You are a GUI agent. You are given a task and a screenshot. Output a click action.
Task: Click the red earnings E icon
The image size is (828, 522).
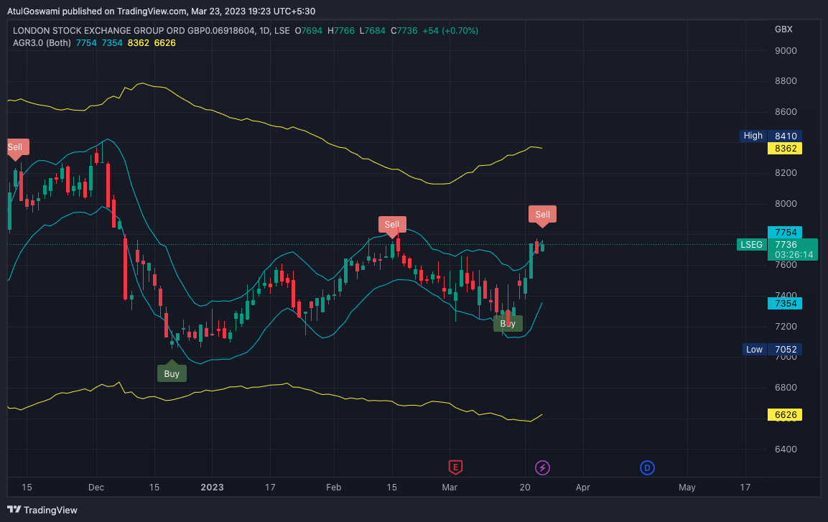click(x=455, y=467)
